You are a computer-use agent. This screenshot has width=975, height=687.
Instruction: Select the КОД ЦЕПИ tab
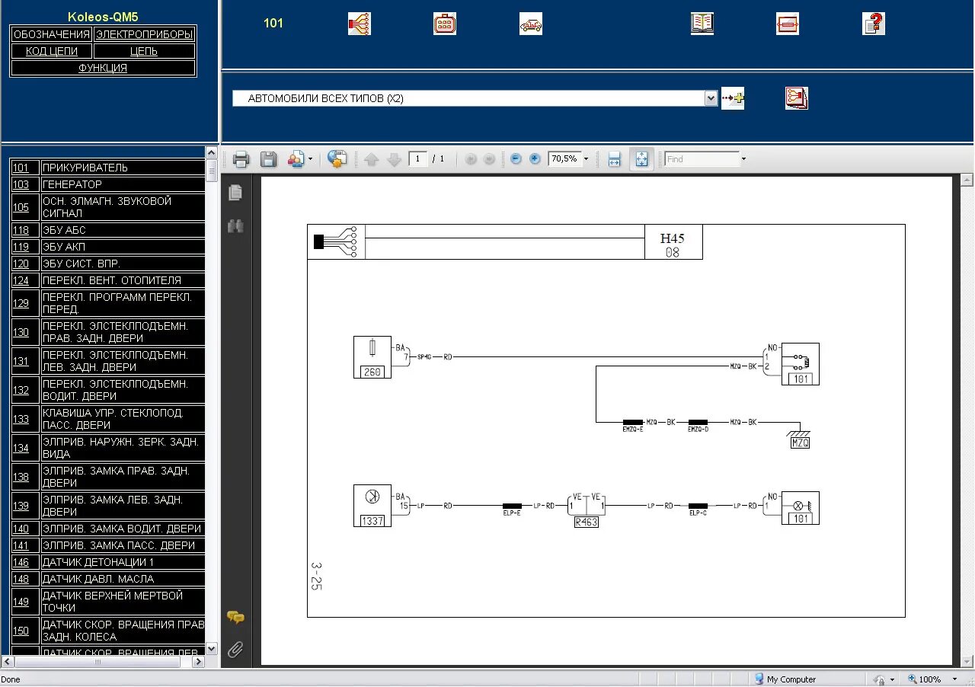(x=52, y=51)
